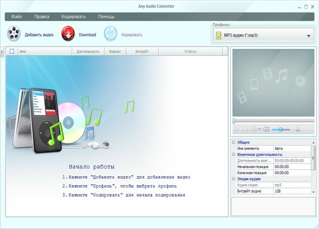Click the film reel Добавить видео icon
This screenshot has height=229, width=319.
[x=14, y=34]
